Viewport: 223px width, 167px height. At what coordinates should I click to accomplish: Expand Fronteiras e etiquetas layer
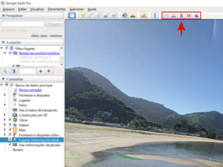pos(5,95)
